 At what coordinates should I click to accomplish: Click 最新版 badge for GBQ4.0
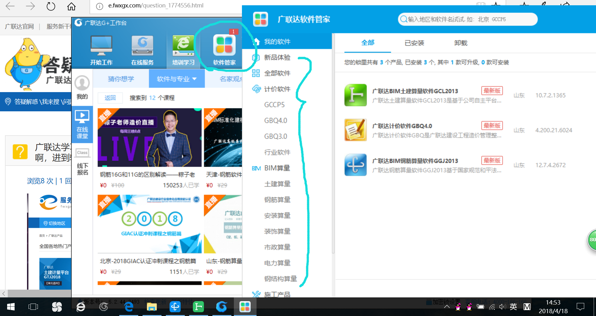492,126
